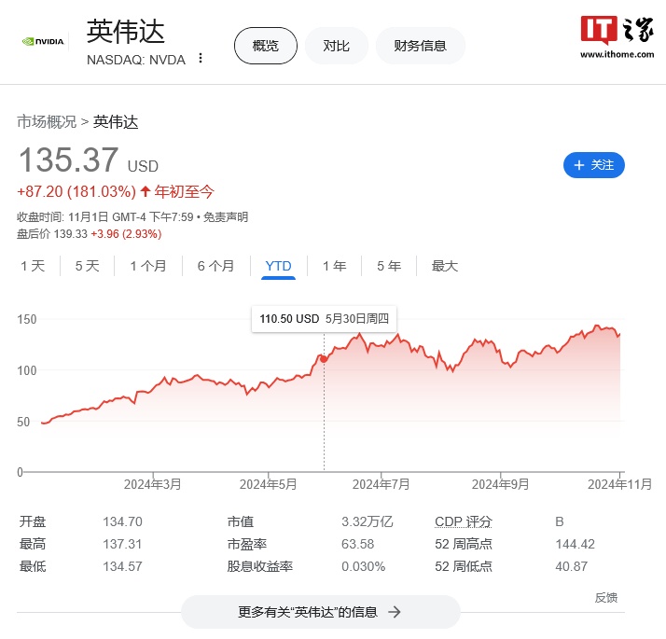The image size is (666, 639).
Task: Select the 1 年 time range
Action: pos(334,266)
